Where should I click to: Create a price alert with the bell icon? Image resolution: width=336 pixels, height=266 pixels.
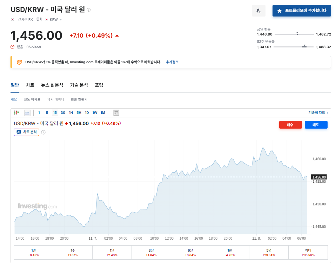[258, 11]
